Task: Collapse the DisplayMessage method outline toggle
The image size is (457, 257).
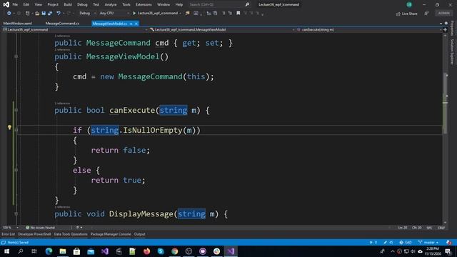Action: pos(16,214)
